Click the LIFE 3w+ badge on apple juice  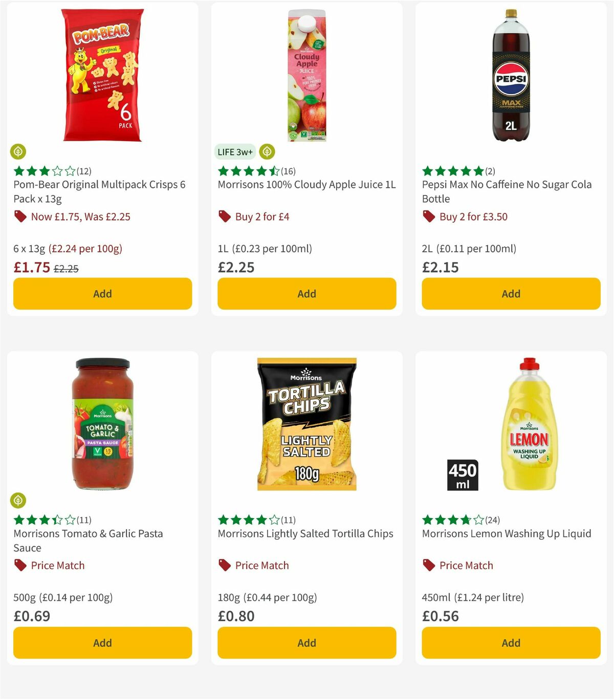tap(235, 151)
